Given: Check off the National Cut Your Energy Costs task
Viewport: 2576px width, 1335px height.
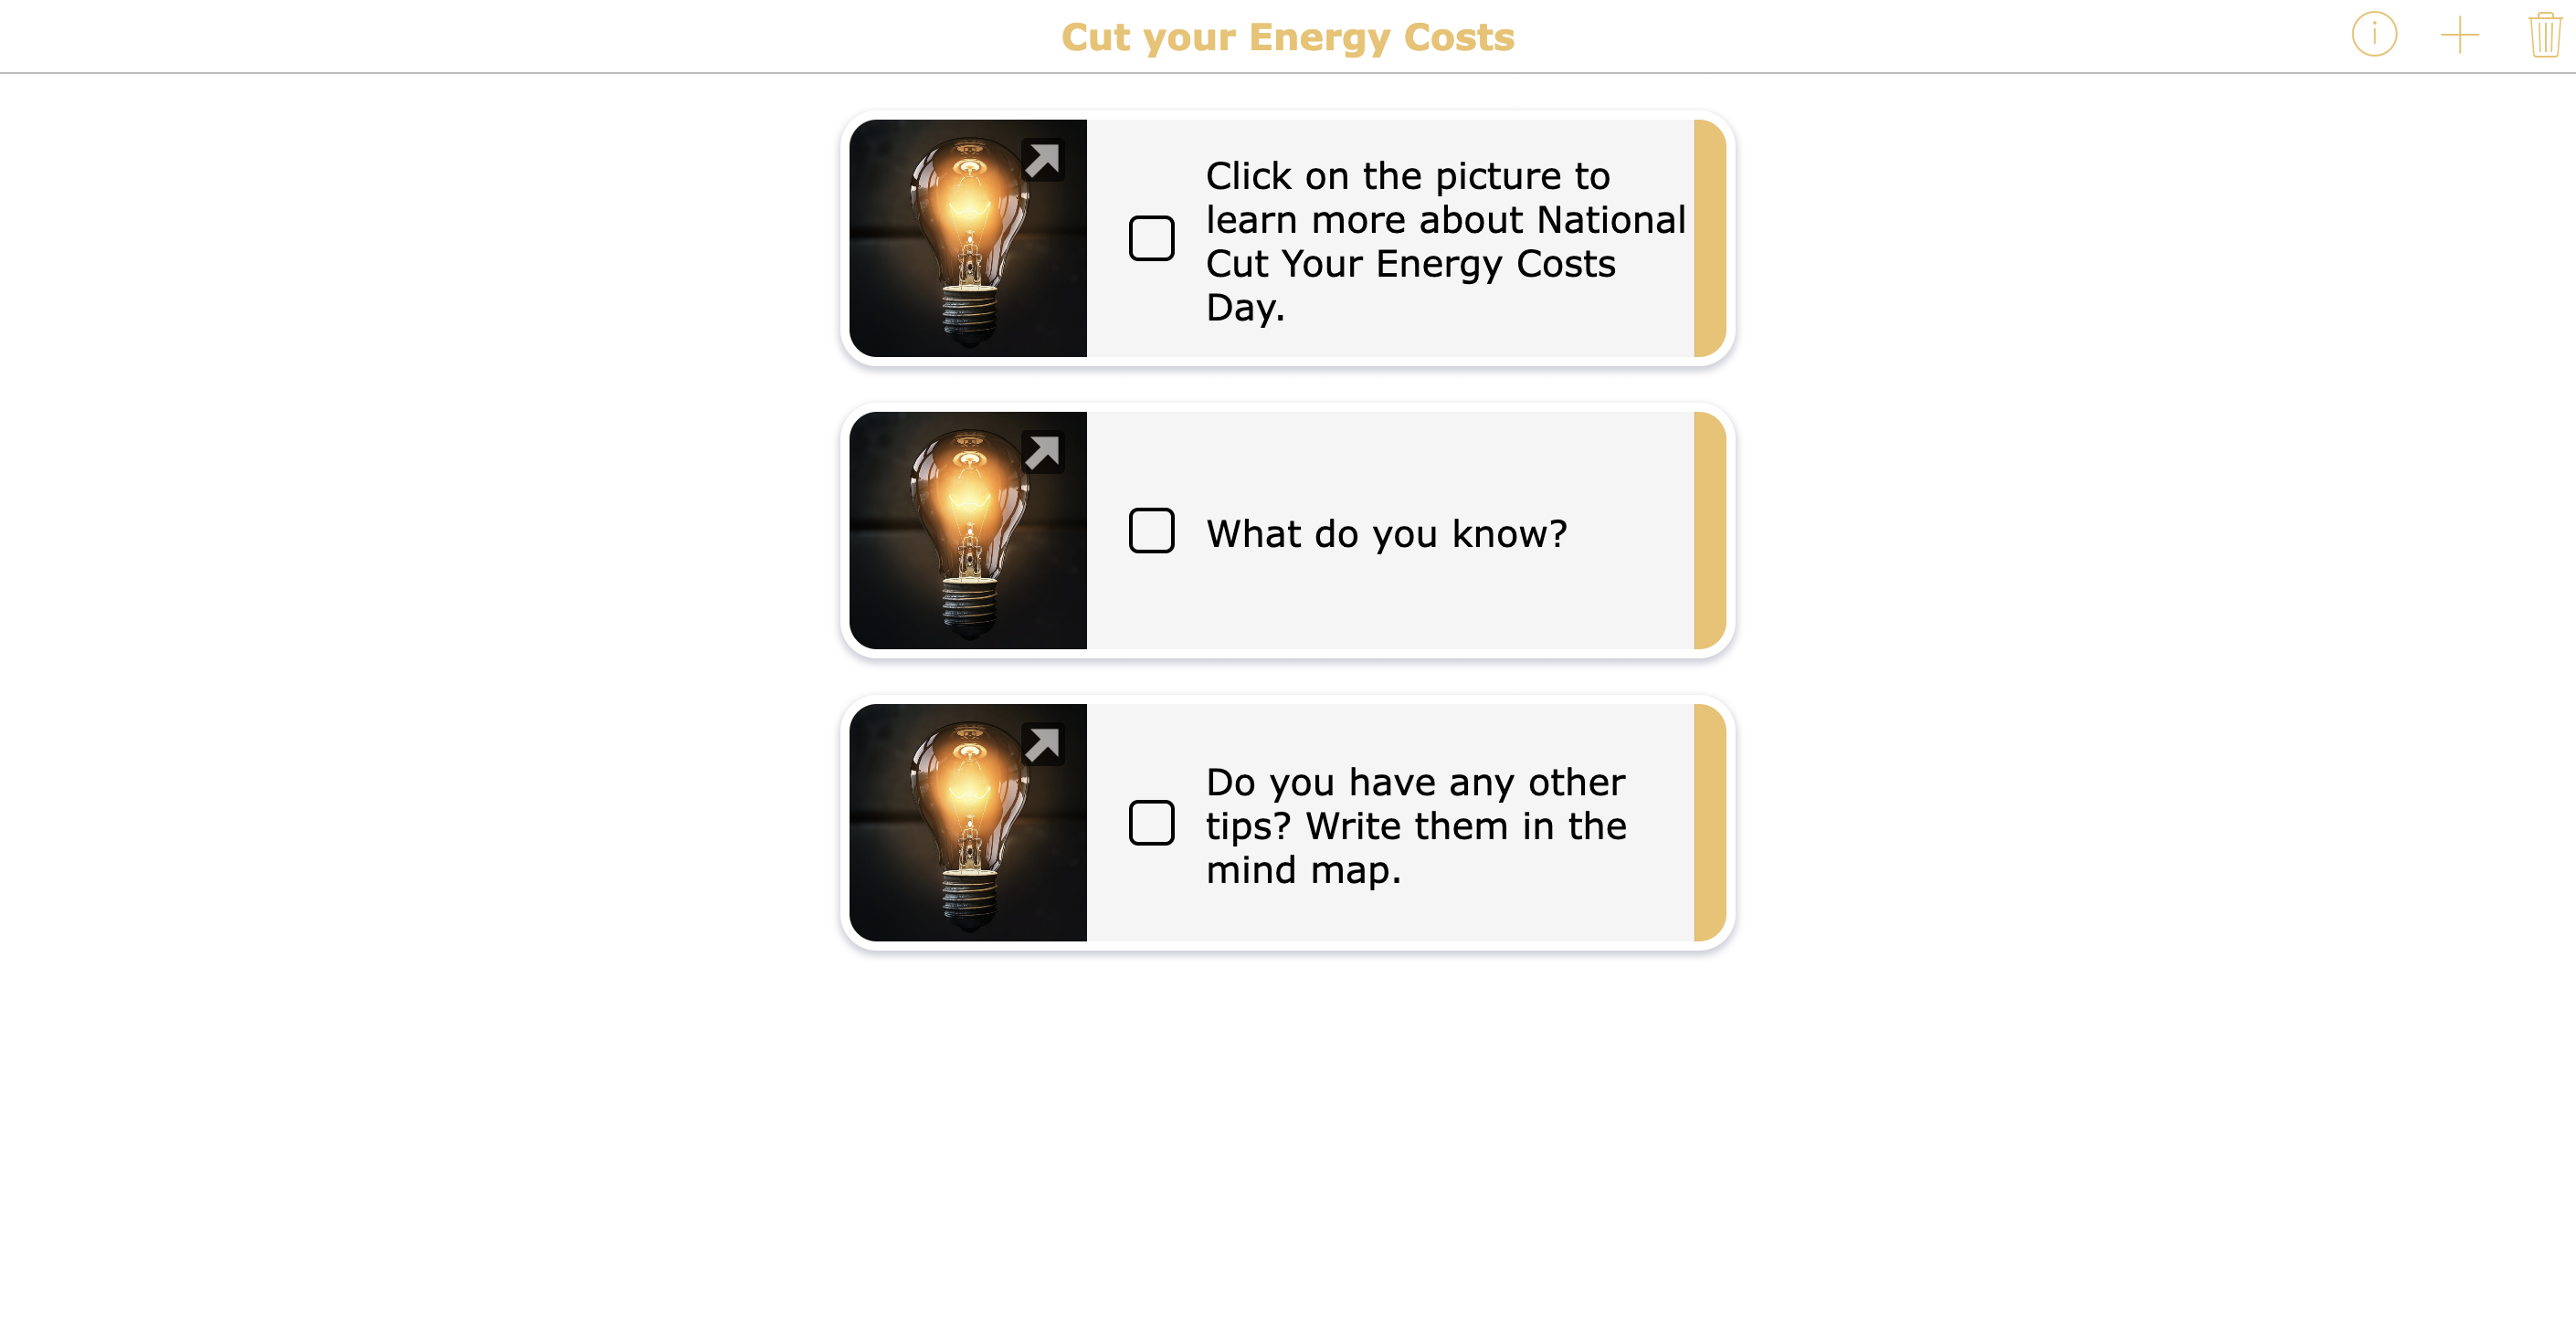Looking at the screenshot, I should pyautogui.click(x=1151, y=237).
